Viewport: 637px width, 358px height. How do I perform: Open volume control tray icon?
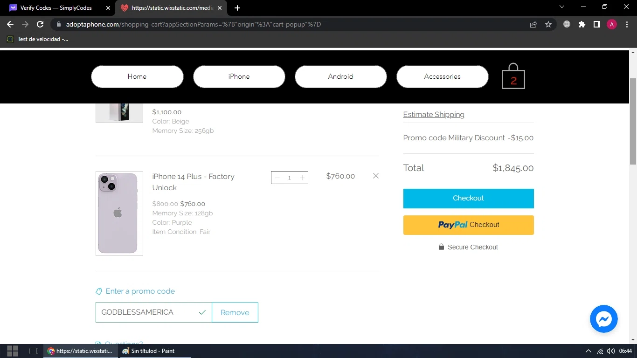(611, 351)
